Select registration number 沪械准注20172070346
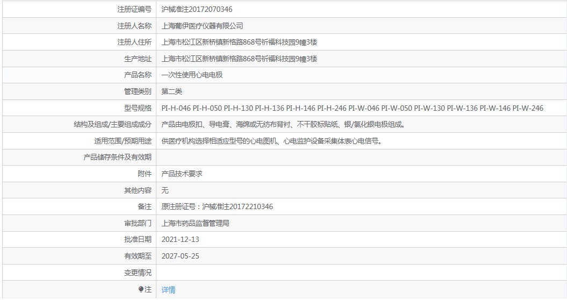The height and width of the screenshot is (300, 567). pos(197,9)
